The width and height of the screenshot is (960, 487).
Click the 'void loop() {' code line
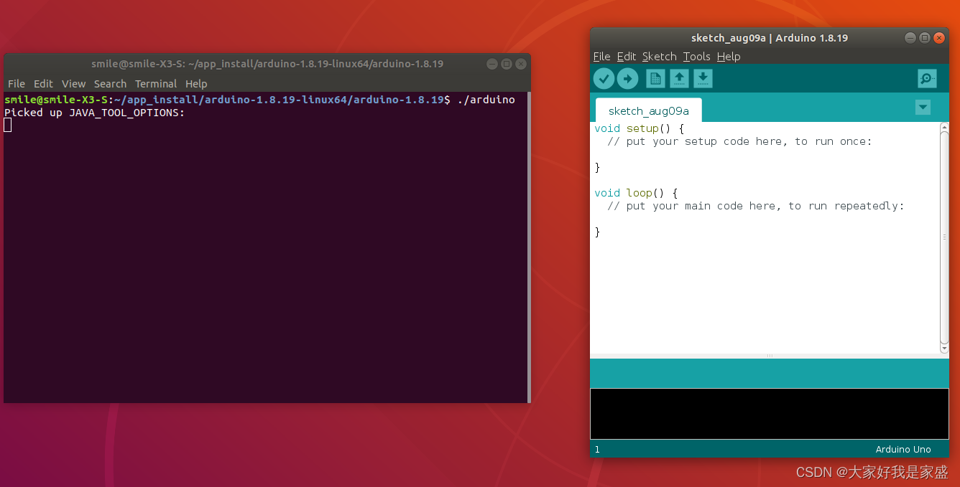(636, 193)
